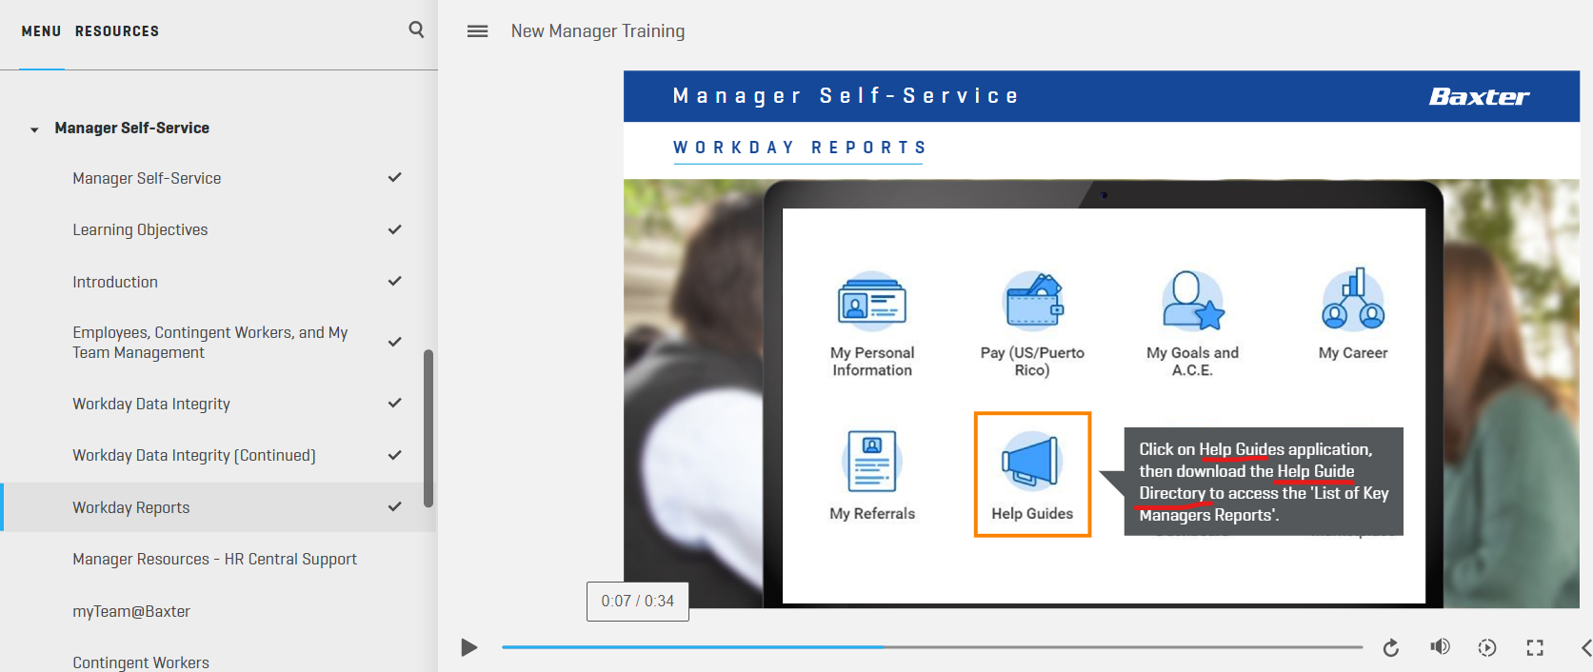Click the play button in player controls
Screen dimensions: 1593x672
(468, 647)
